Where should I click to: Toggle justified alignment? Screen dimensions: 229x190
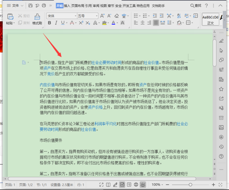tap(156, 23)
